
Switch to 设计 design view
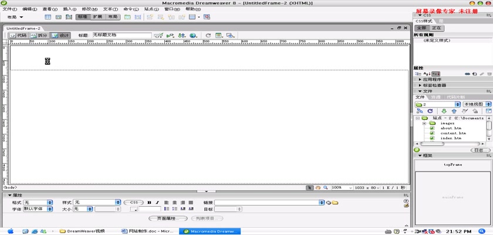tap(60, 36)
